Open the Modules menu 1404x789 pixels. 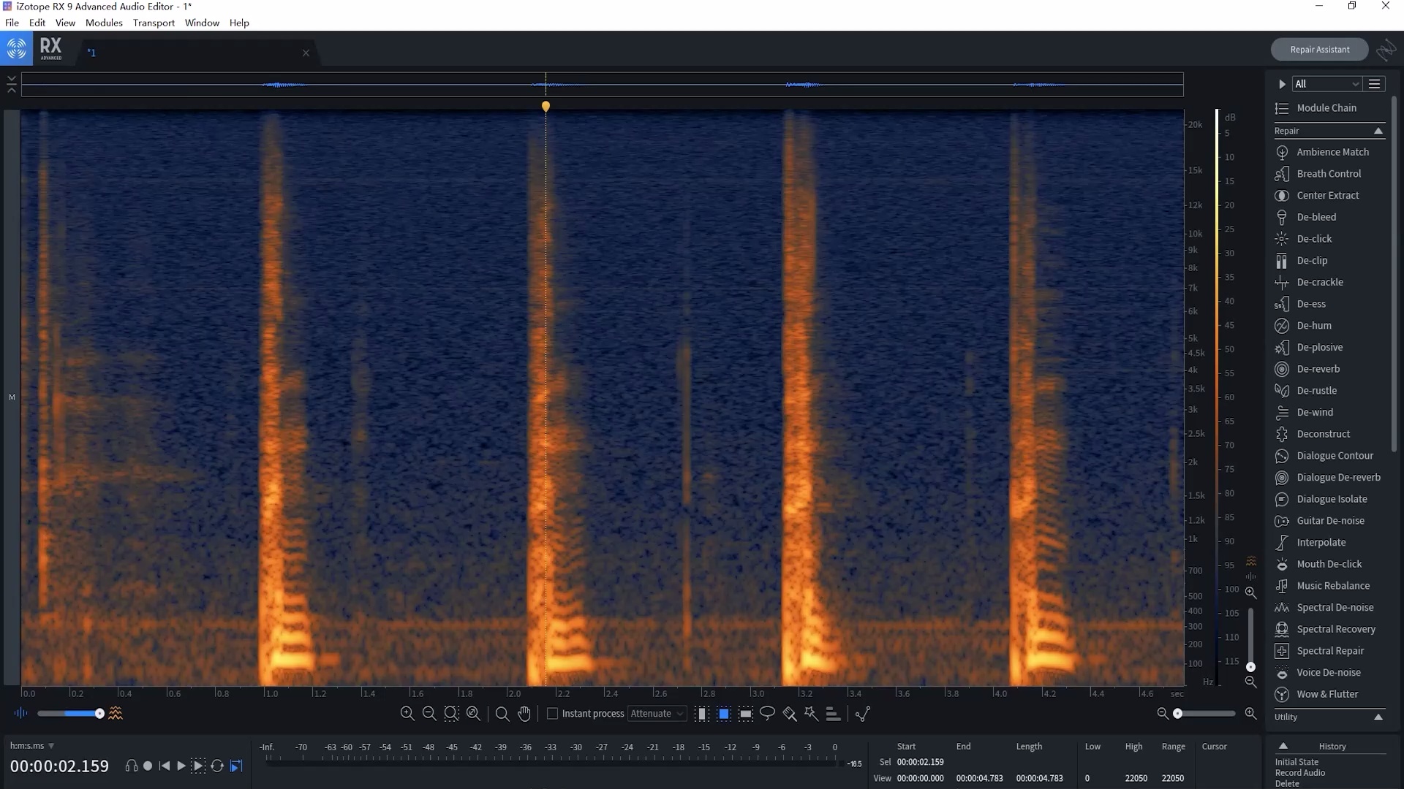tap(104, 23)
